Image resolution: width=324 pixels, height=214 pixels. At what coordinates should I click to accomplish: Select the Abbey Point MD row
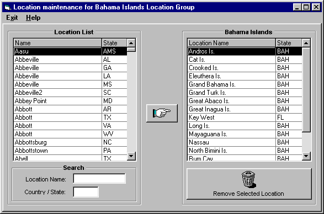[70, 101]
